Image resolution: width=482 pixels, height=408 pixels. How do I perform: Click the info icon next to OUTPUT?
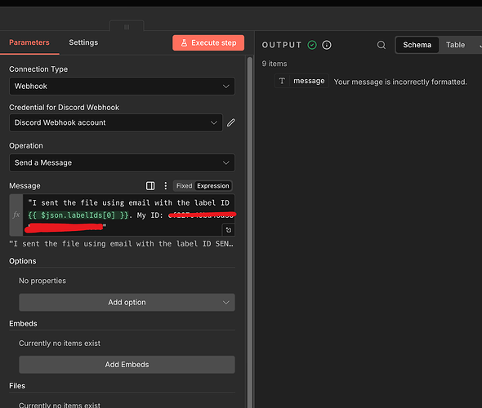[327, 45]
